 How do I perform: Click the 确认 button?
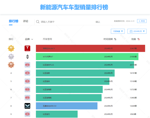click(x=98, y=22)
